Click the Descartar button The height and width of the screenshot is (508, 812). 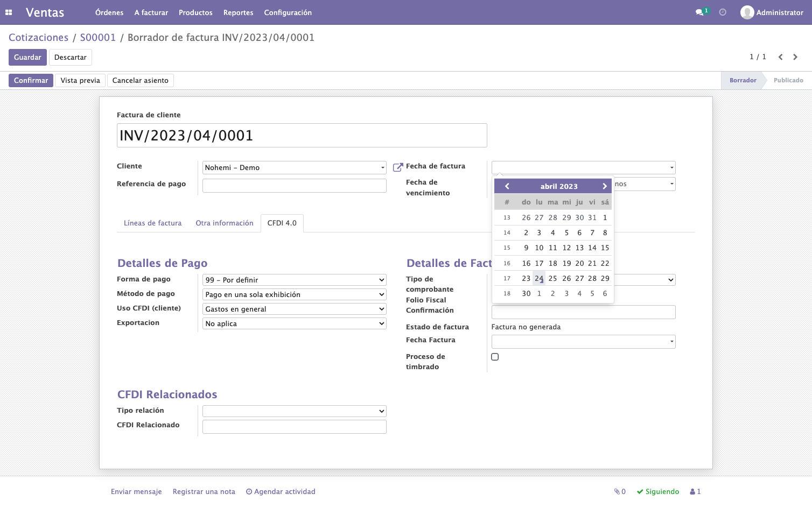(71, 58)
